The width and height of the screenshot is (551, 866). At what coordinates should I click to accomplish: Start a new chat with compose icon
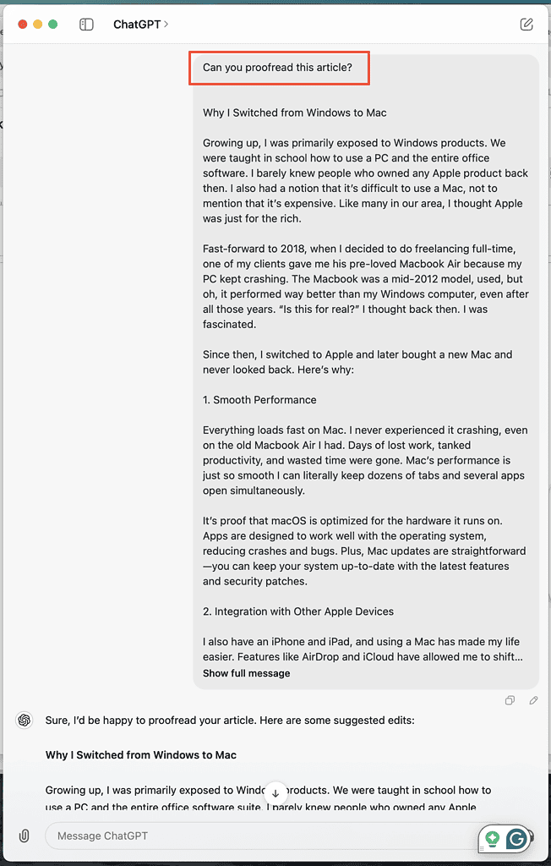(x=526, y=25)
